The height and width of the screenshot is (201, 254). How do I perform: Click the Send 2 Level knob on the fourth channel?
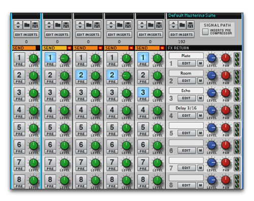[x=126, y=76]
